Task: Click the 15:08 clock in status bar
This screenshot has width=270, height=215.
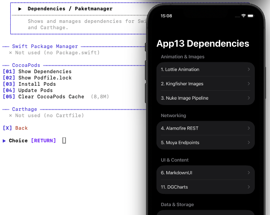Action: 166,16
